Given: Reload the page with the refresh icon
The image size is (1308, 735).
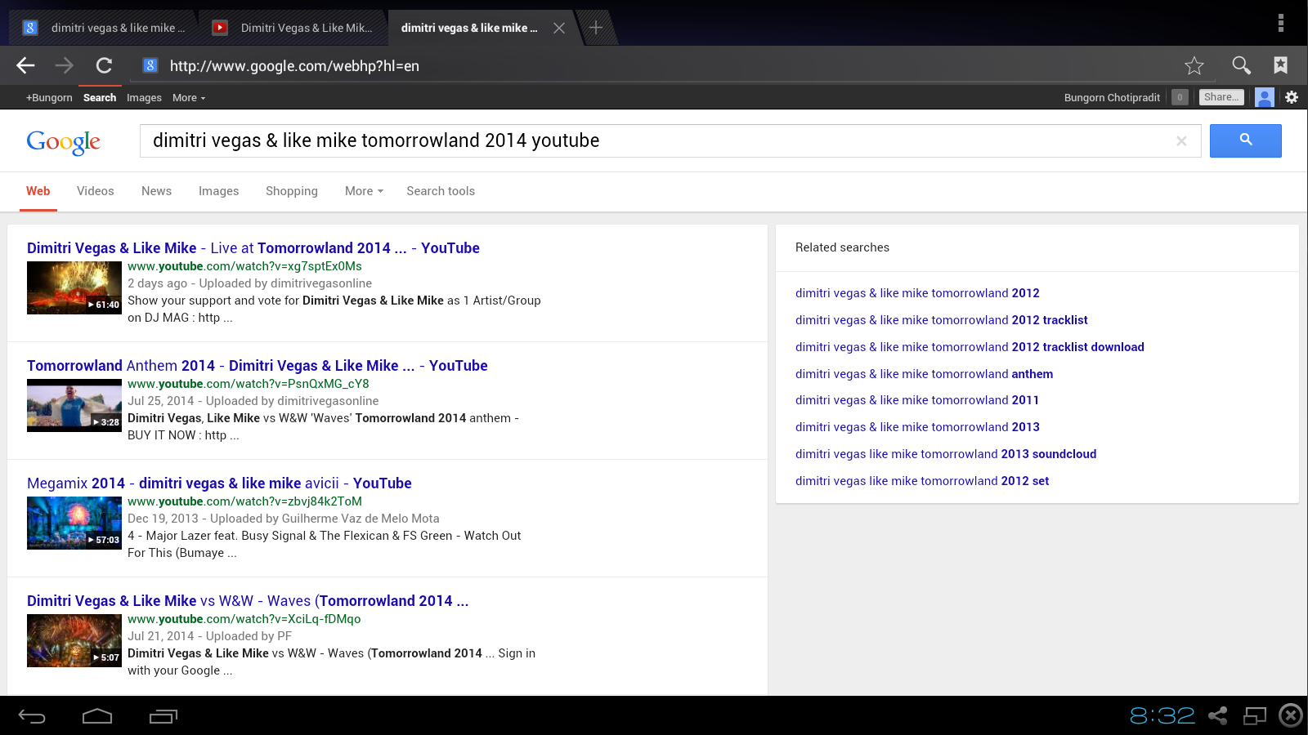Looking at the screenshot, I should 104,65.
